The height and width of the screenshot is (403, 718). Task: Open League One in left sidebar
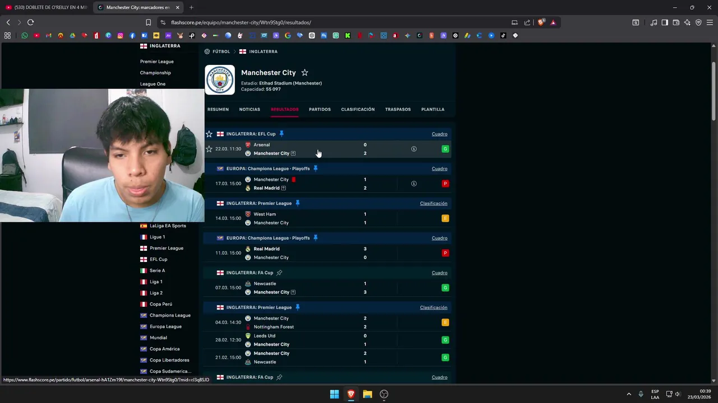click(153, 84)
